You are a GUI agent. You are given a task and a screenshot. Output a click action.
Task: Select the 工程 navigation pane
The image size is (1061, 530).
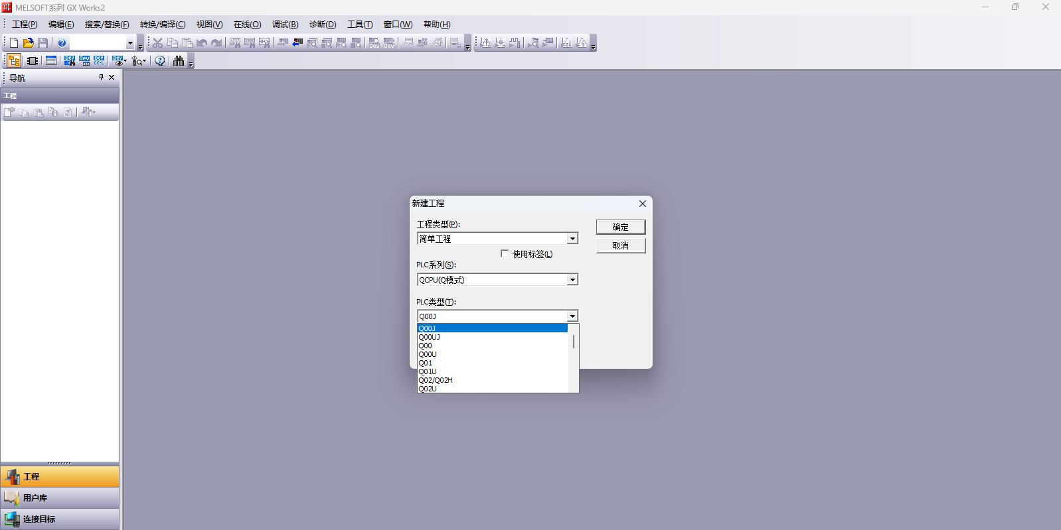pyautogui.click(x=60, y=476)
